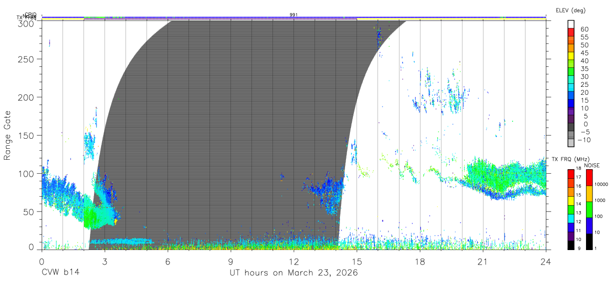Select the '40' value on ELEV scale
614x283 pixels.
coord(584,60)
